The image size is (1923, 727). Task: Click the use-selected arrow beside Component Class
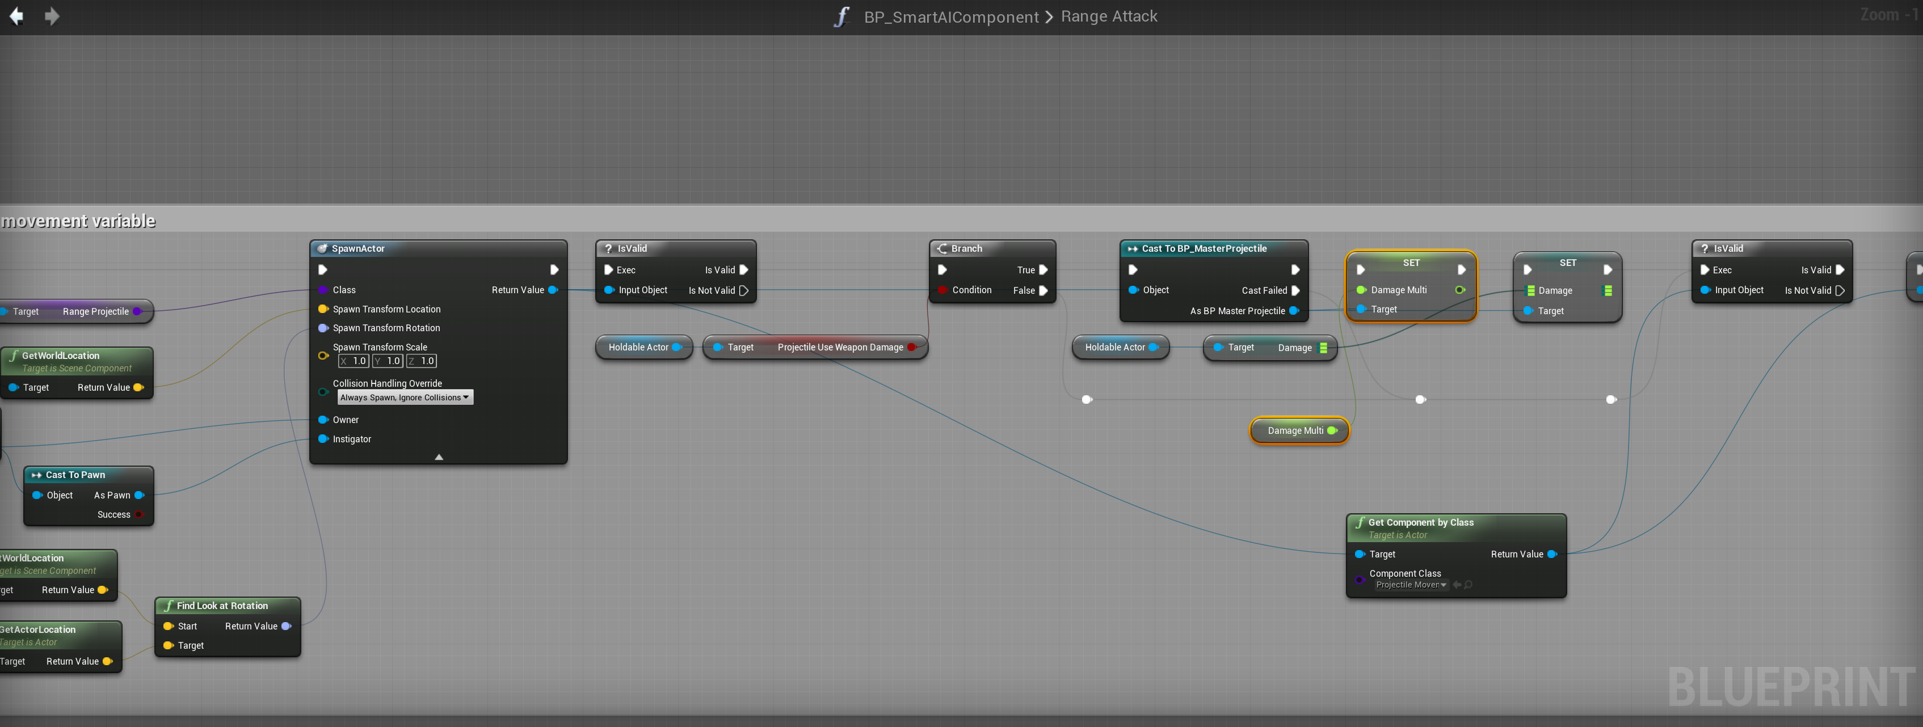pyautogui.click(x=1457, y=585)
